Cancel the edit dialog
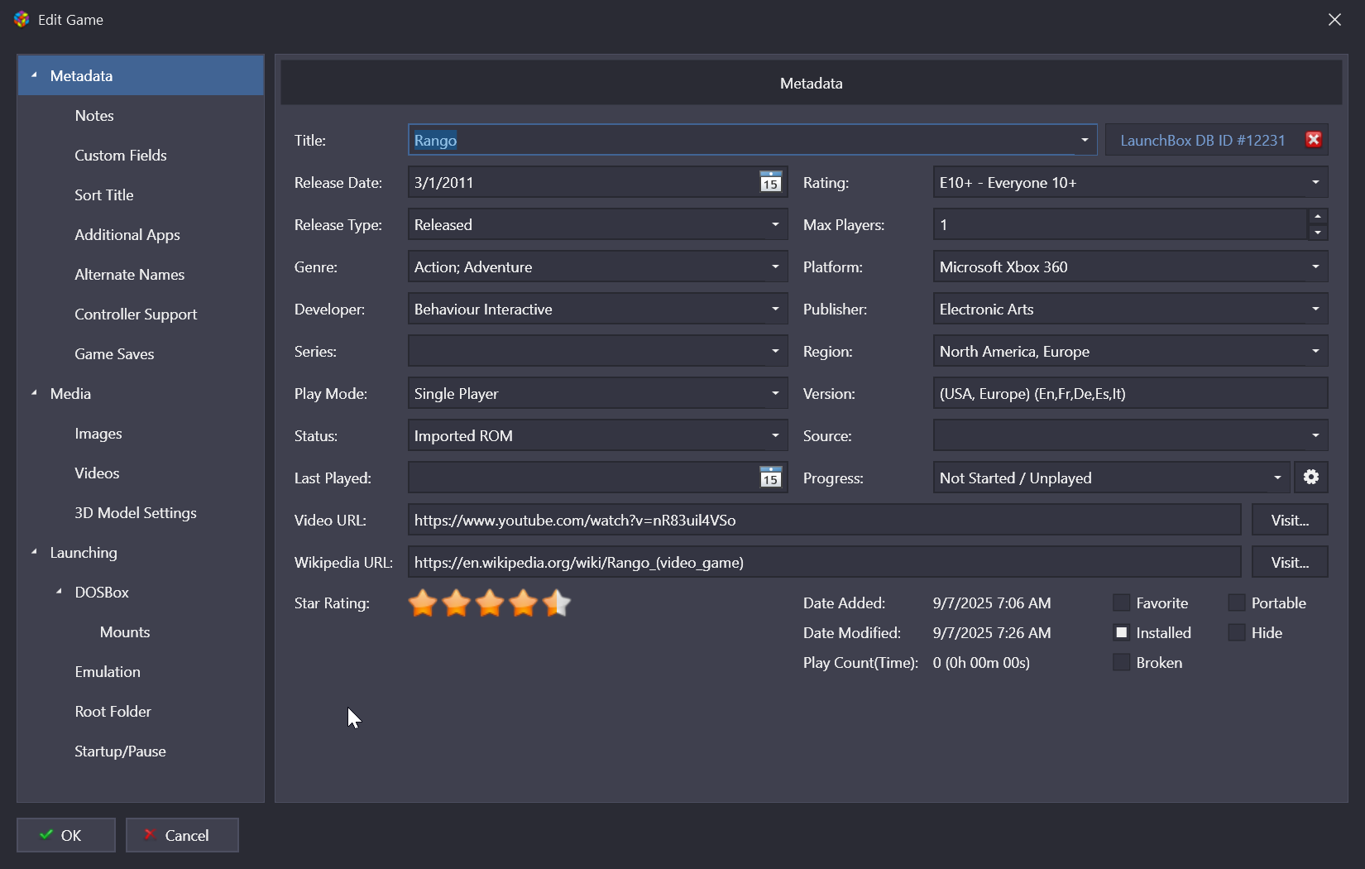 click(x=182, y=835)
